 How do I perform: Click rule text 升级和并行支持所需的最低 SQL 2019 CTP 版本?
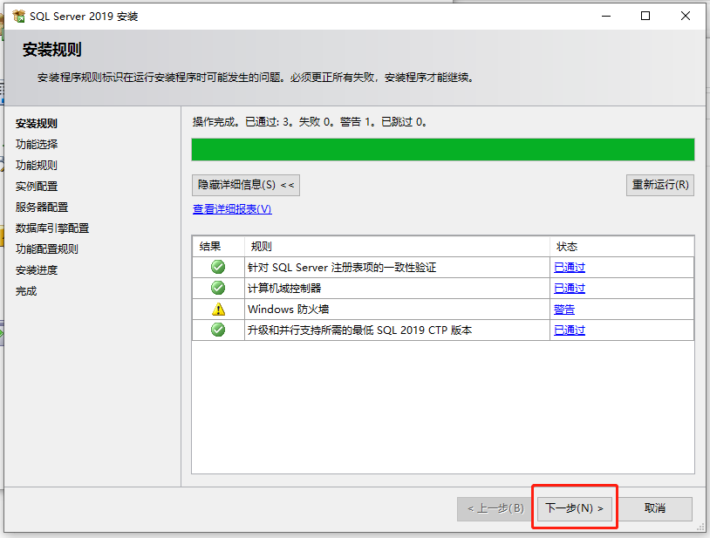click(359, 330)
